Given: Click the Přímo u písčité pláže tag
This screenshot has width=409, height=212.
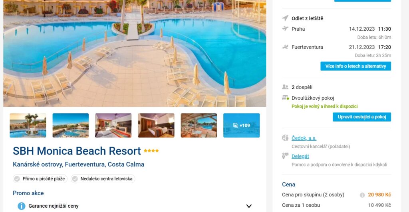Looking at the screenshot, I should click(x=40, y=179).
